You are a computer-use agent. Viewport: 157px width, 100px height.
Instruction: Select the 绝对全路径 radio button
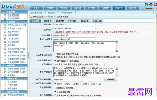tap(68, 61)
